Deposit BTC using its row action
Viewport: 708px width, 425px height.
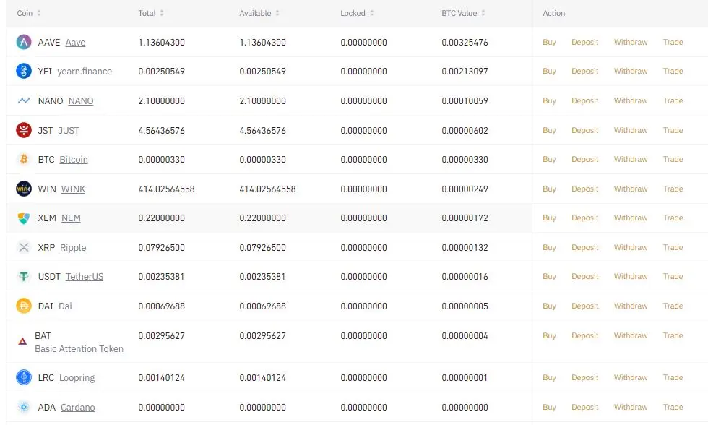[x=584, y=159]
